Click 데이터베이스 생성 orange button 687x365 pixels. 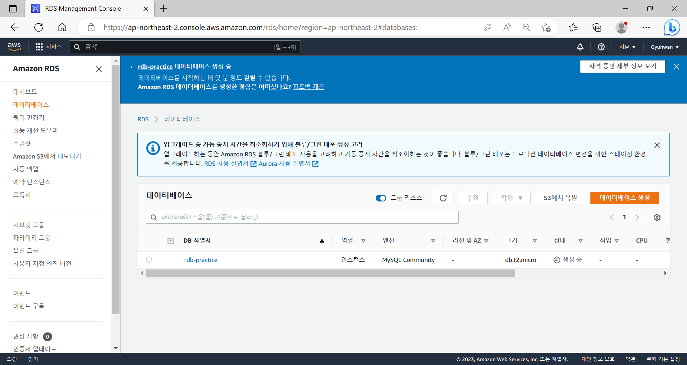point(624,198)
